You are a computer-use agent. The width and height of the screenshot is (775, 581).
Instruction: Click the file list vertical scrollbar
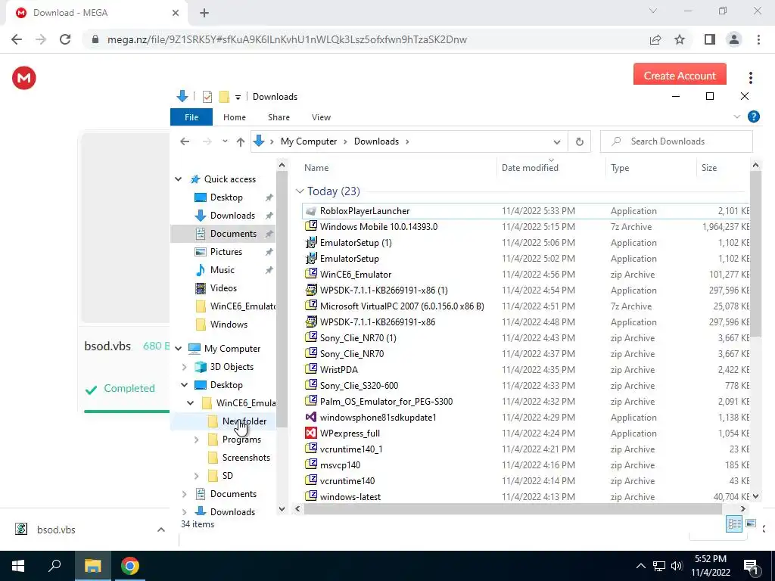tap(755, 253)
